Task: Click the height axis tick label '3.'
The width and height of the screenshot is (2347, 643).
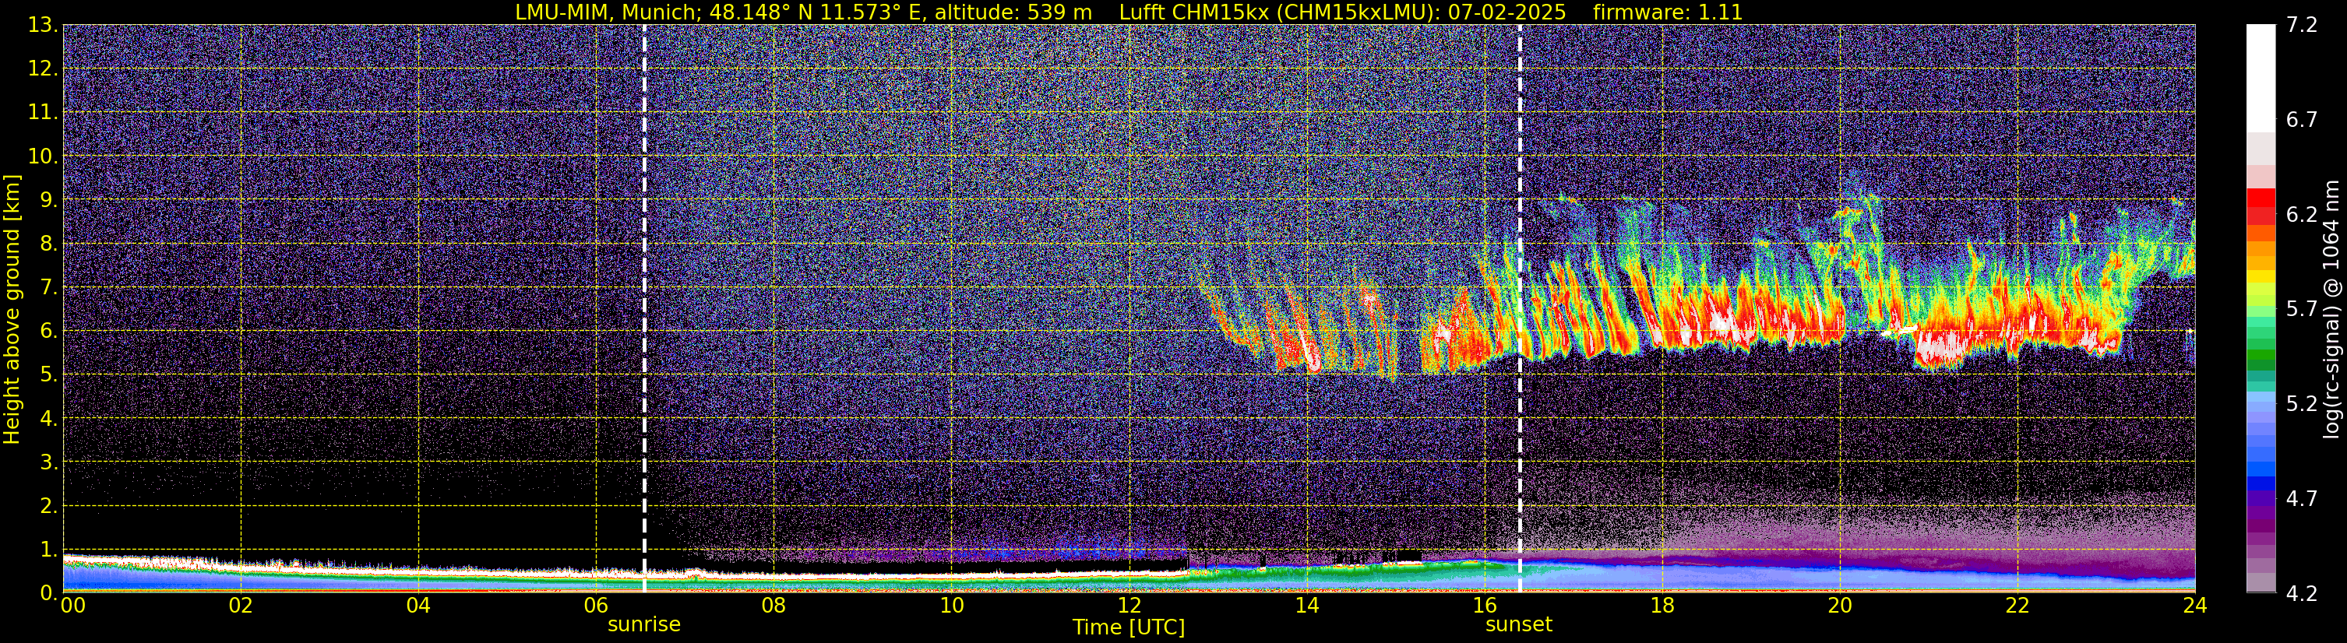Action: click(x=49, y=462)
